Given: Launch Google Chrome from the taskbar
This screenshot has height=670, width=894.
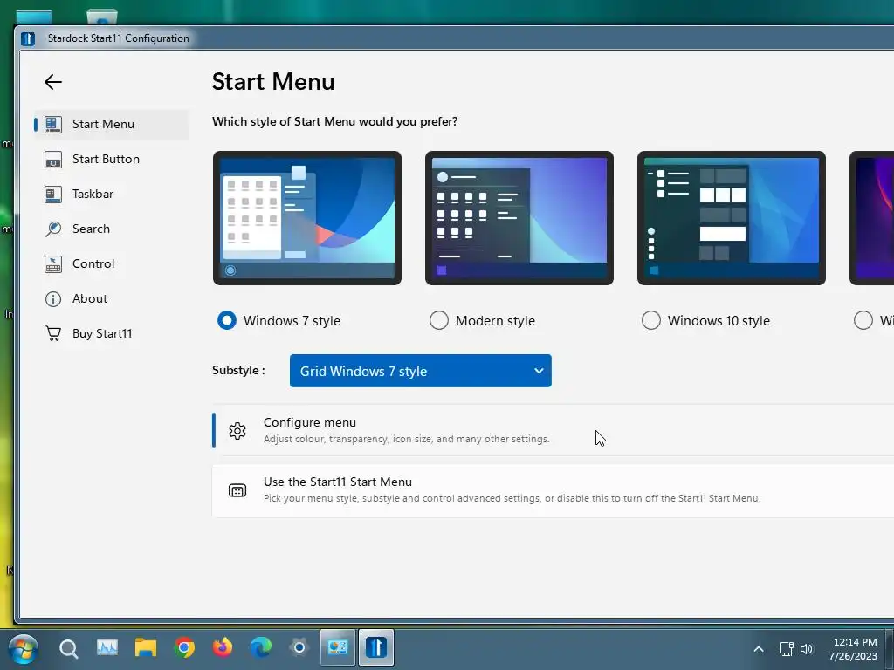Looking at the screenshot, I should (184, 648).
